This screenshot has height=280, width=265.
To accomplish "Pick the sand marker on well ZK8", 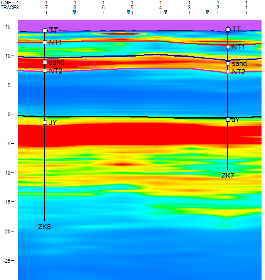I will click(x=45, y=62).
